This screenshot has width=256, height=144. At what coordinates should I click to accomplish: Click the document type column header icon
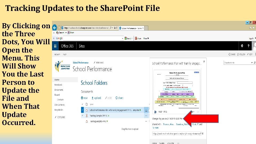(x=87, y=104)
